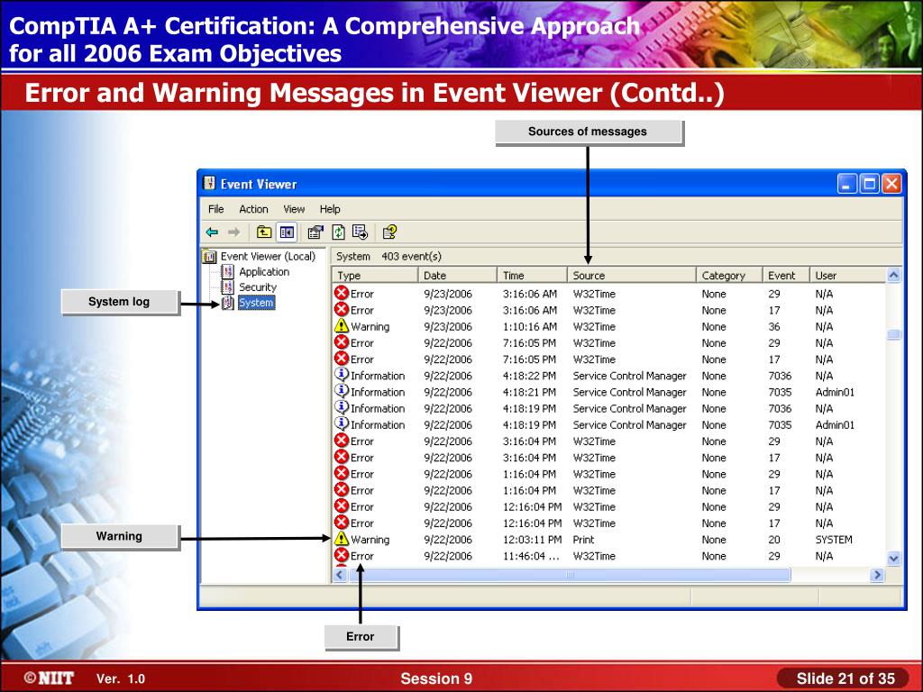Click event ID 7036 at 4:18:22 PM
This screenshot has width=923, height=692.
[x=780, y=376]
